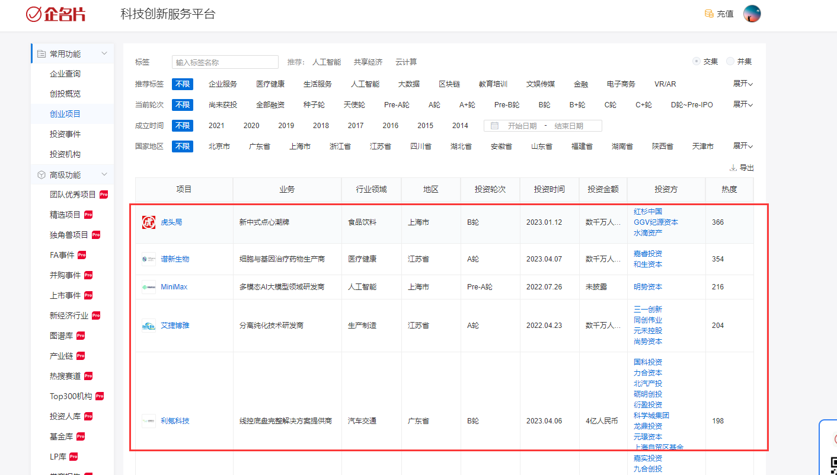Expand the 推荐标签 row with 展开
837x475 pixels.
coord(743,84)
